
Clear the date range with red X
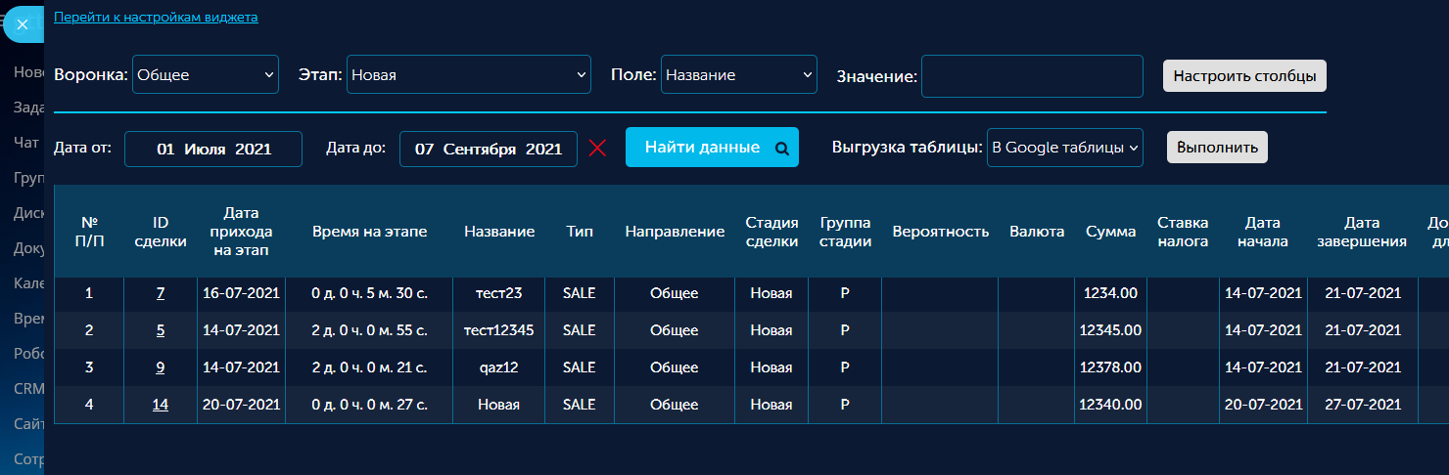(x=597, y=149)
